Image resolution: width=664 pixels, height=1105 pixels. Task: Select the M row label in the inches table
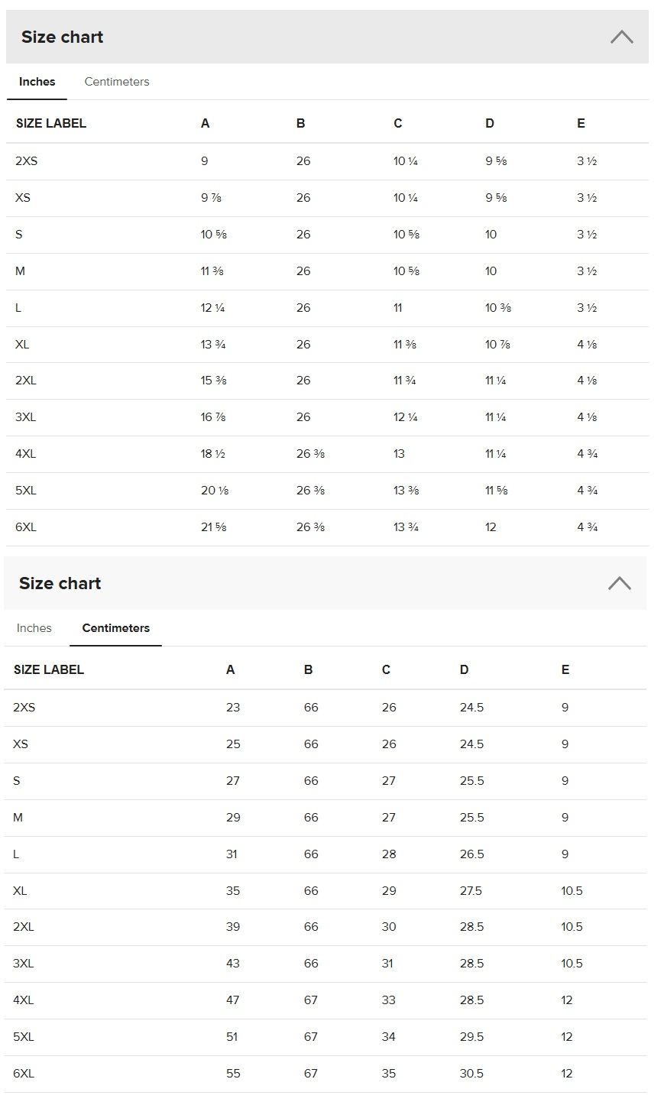click(x=20, y=271)
